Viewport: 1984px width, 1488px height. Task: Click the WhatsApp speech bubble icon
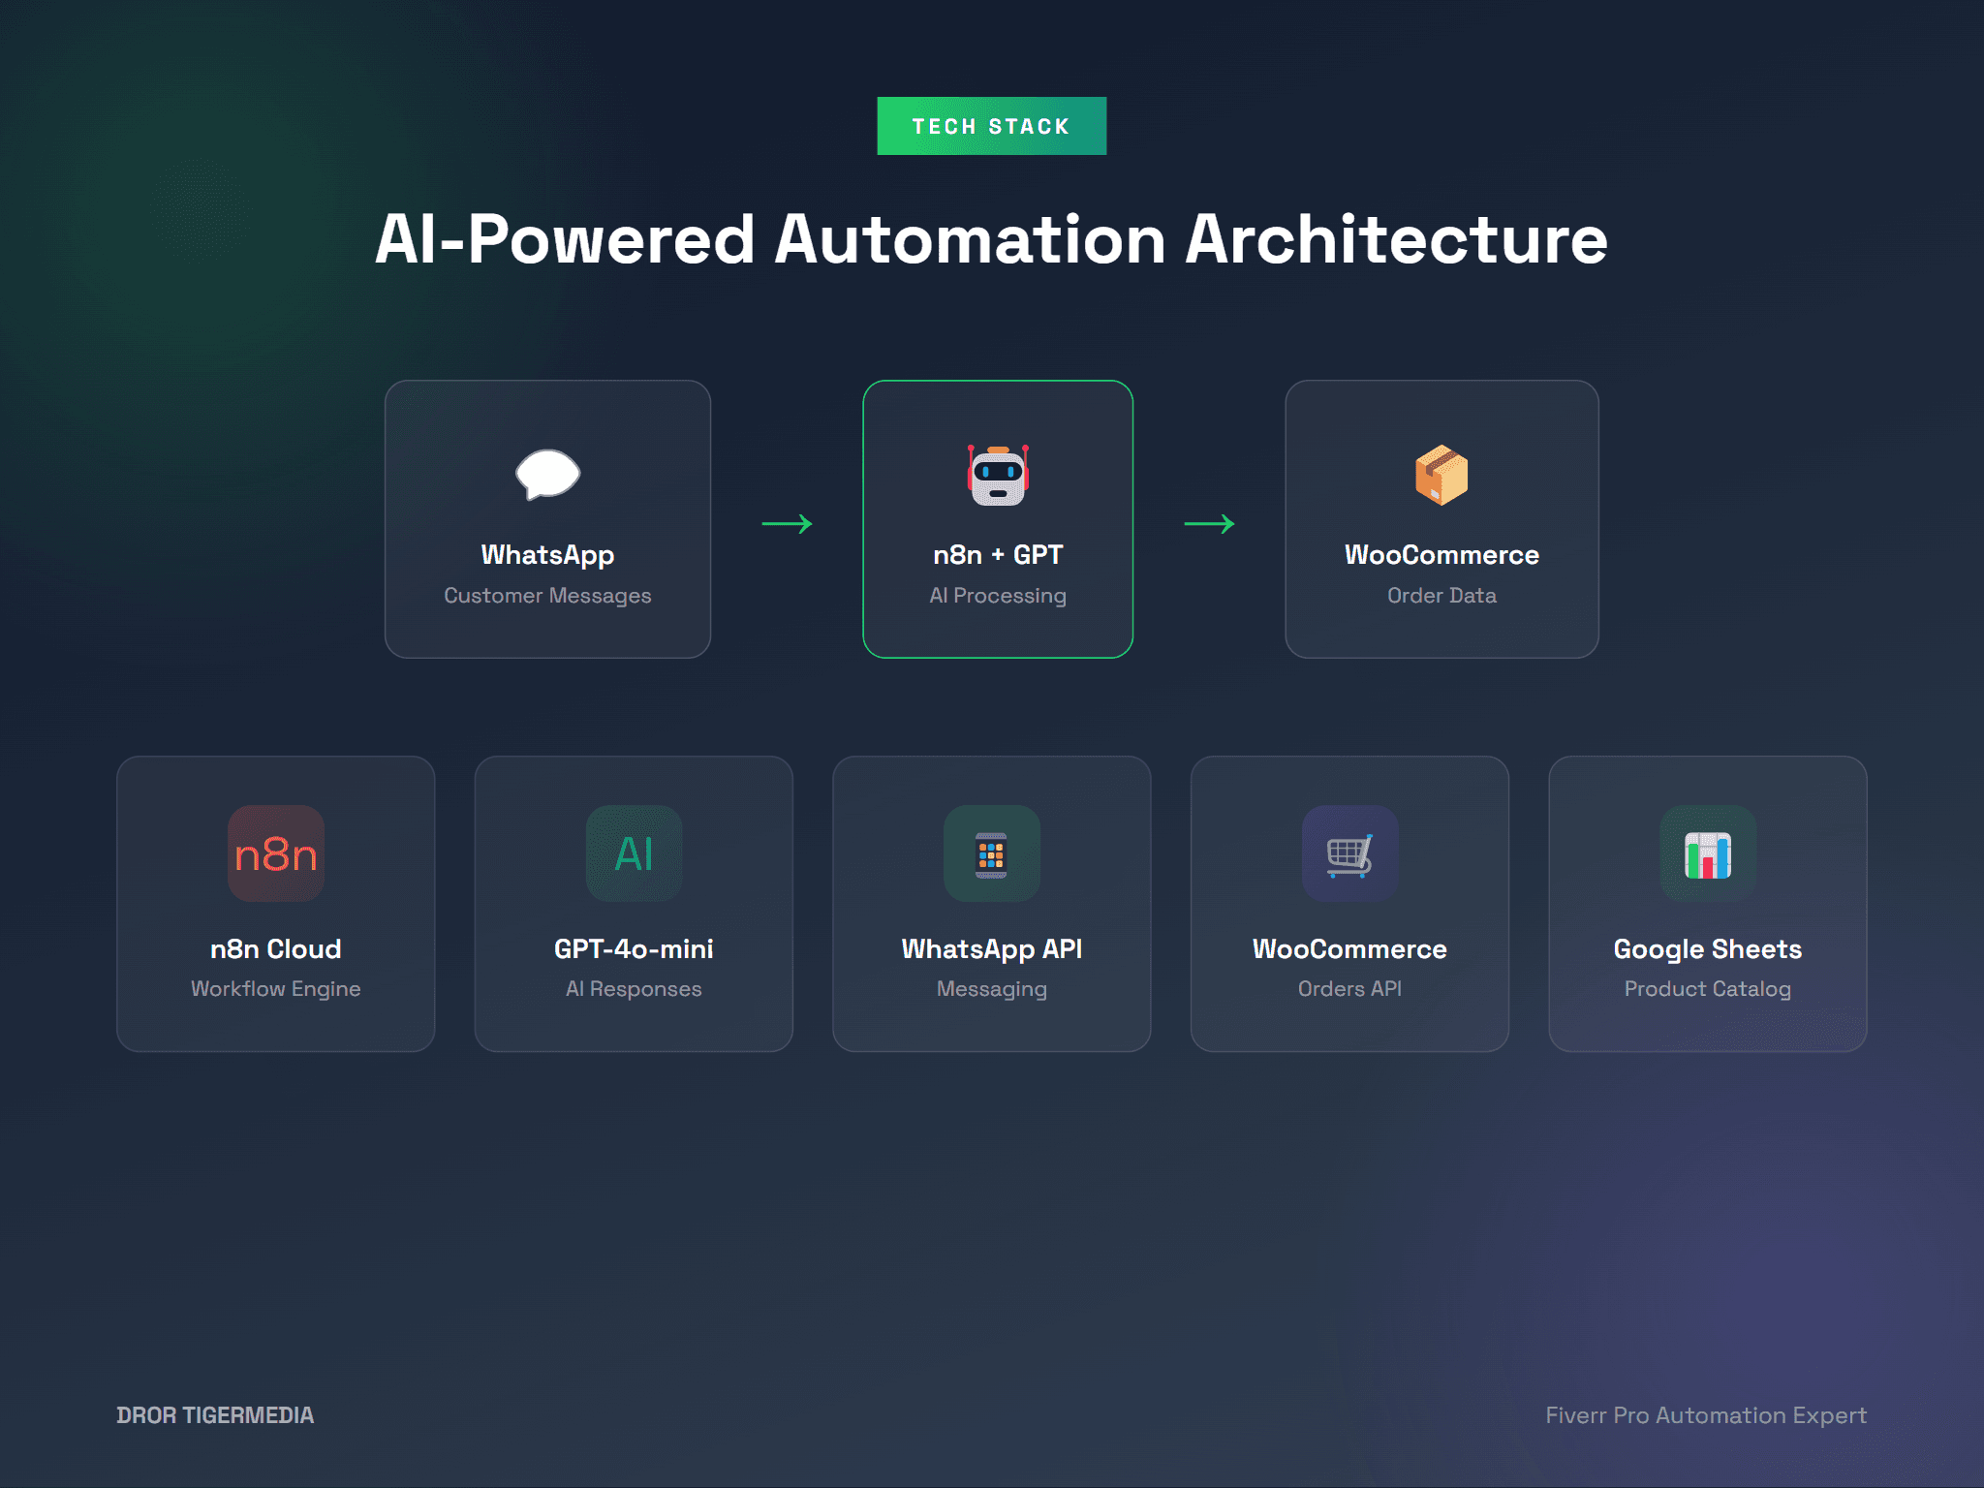(547, 475)
